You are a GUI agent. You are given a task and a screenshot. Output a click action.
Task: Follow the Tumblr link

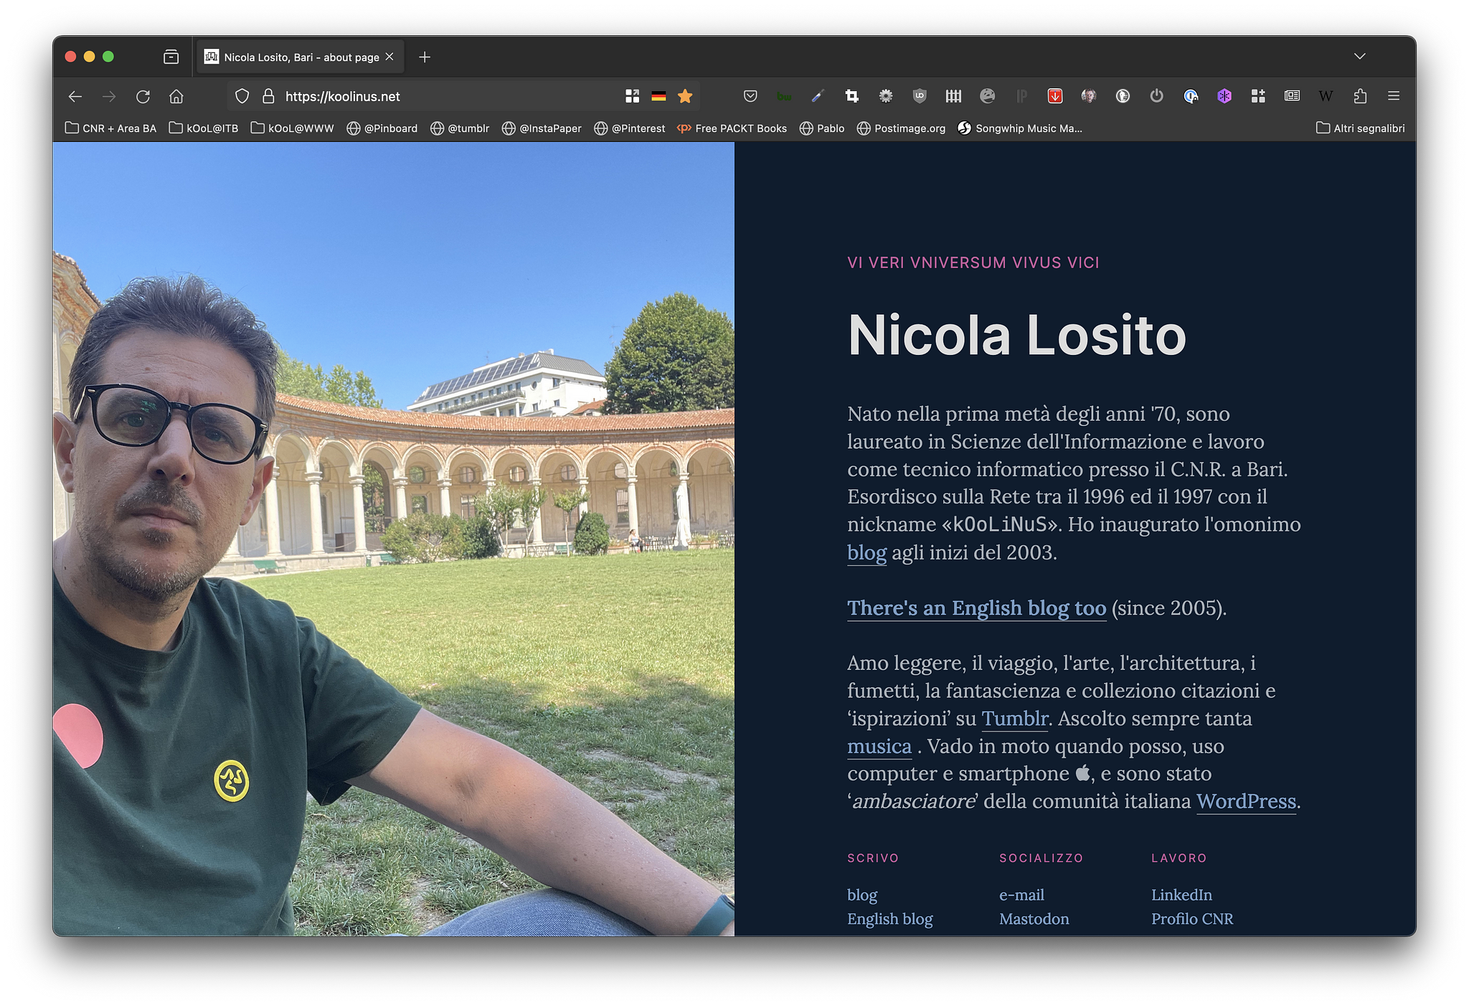tap(1014, 718)
